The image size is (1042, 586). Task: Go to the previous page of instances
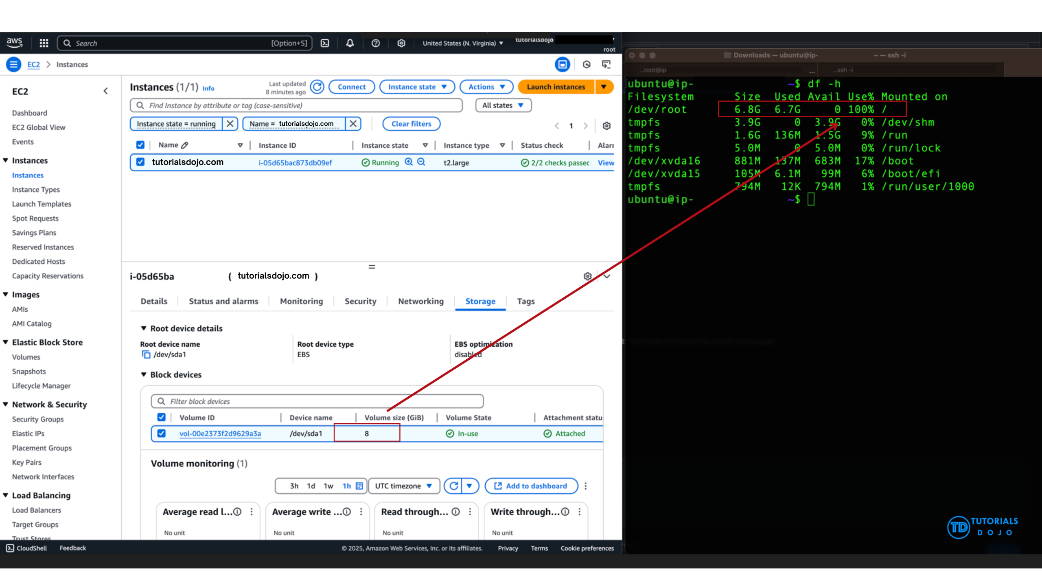(557, 126)
